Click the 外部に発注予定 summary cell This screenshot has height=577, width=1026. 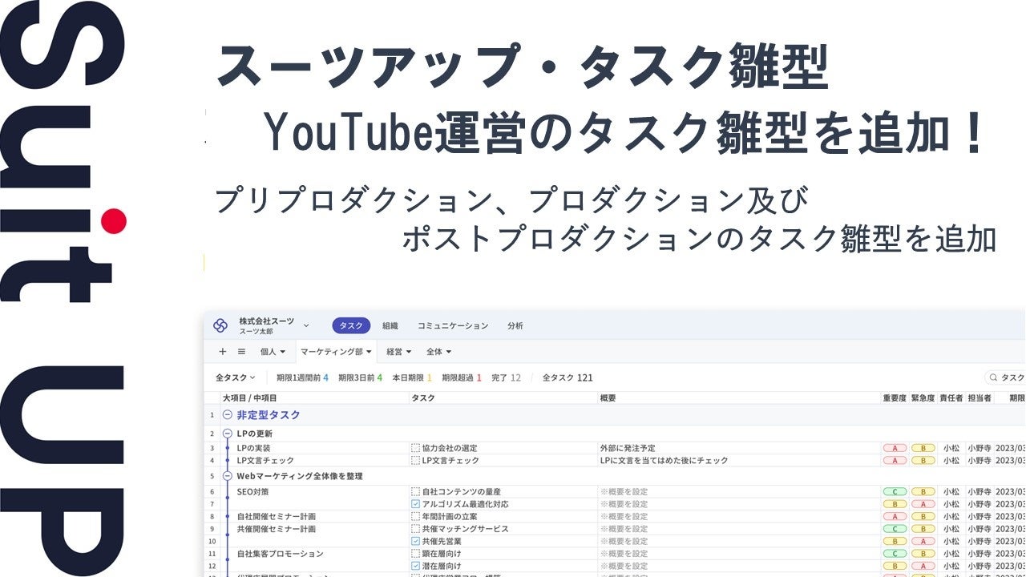pyautogui.click(x=628, y=448)
